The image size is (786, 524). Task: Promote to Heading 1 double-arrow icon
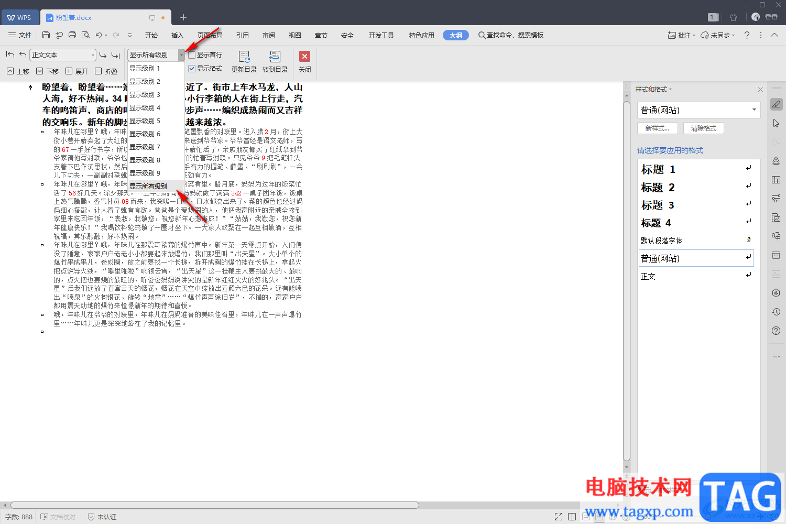[10, 54]
